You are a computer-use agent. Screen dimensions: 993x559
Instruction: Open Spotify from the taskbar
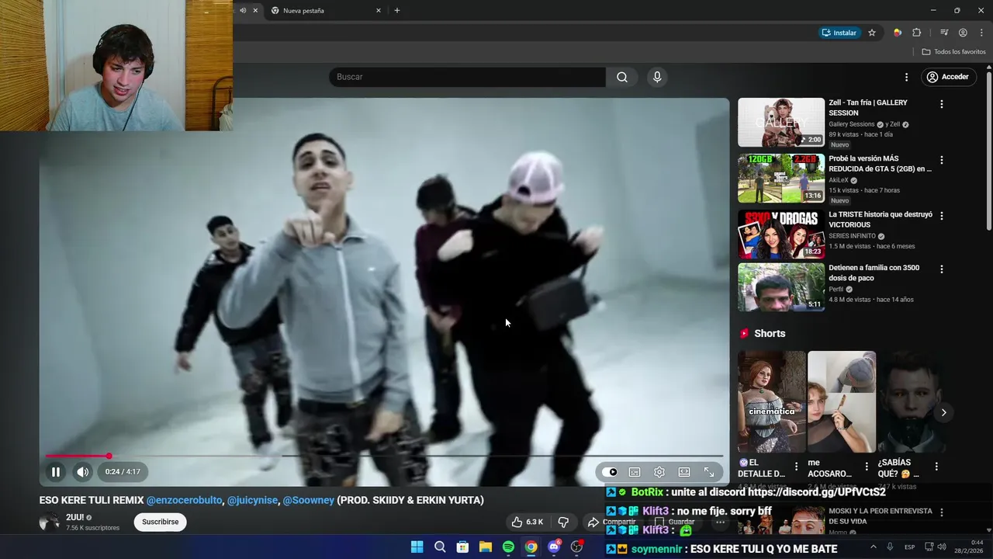508,547
